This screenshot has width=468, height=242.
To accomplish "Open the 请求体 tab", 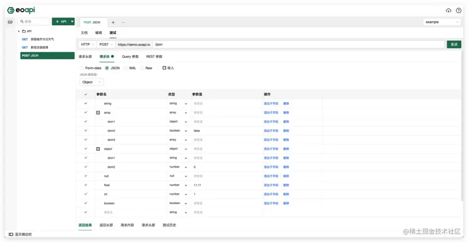I will coord(107,57).
